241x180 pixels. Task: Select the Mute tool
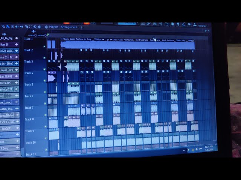coord(17,27)
